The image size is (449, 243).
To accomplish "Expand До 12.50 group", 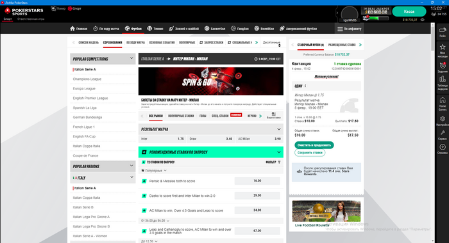I will (x=149, y=241).
